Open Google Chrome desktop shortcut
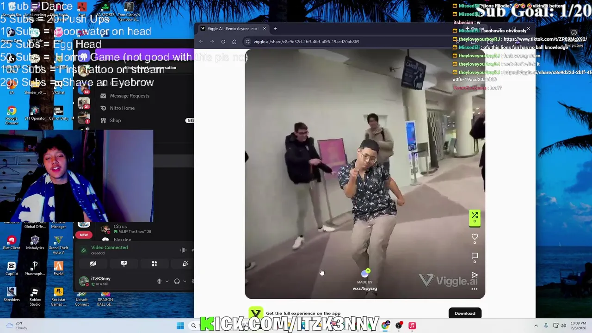Screen dimensions: 592x333 [12, 116]
